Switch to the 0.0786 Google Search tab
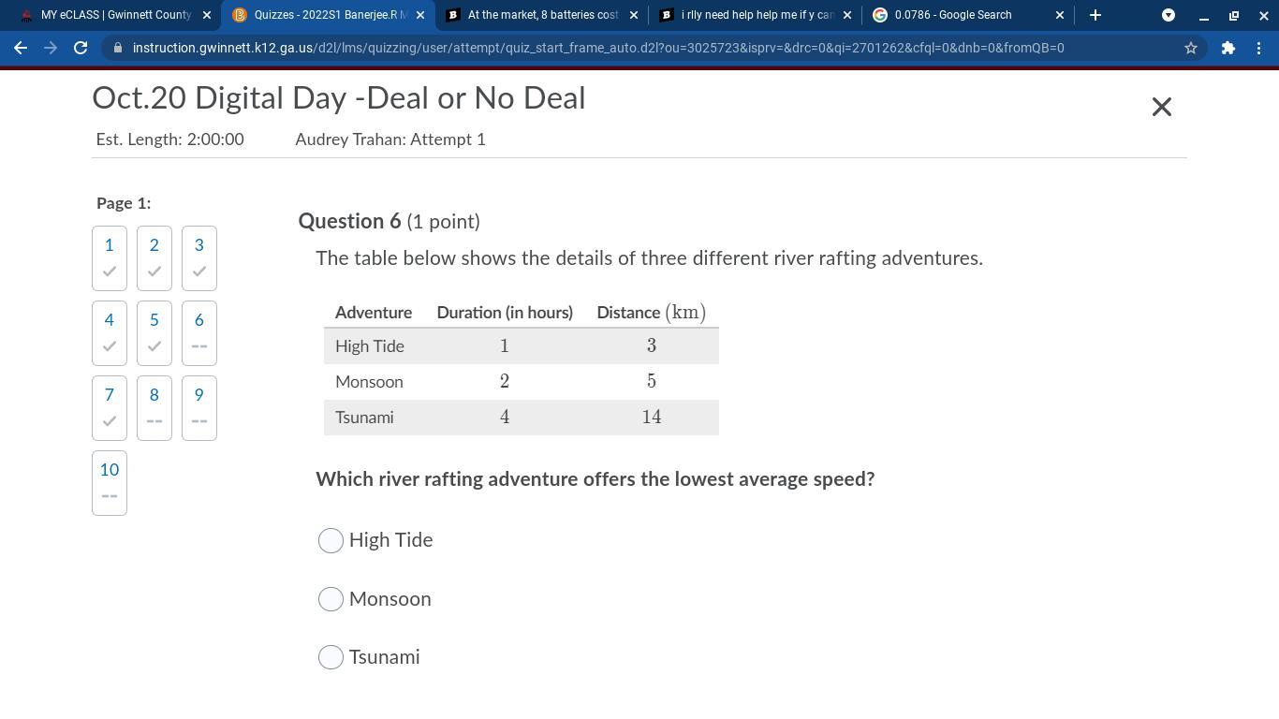 [960, 15]
